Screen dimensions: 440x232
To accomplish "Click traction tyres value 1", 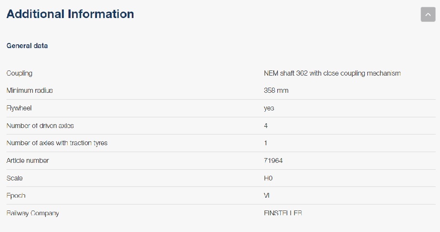I will pos(266,143).
